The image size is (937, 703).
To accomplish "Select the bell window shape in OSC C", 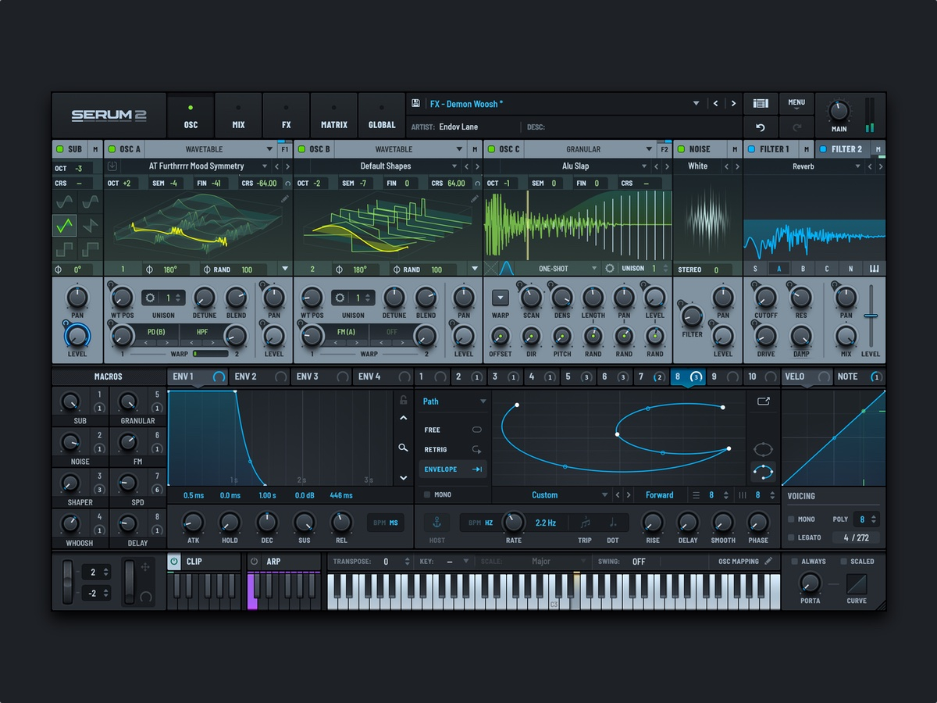I will pyautogui.click(x=507, y=268).
